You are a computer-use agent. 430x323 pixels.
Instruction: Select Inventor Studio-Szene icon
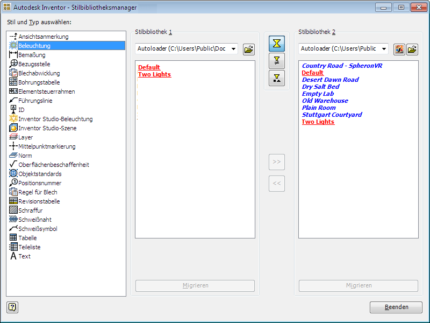[13, 128]
